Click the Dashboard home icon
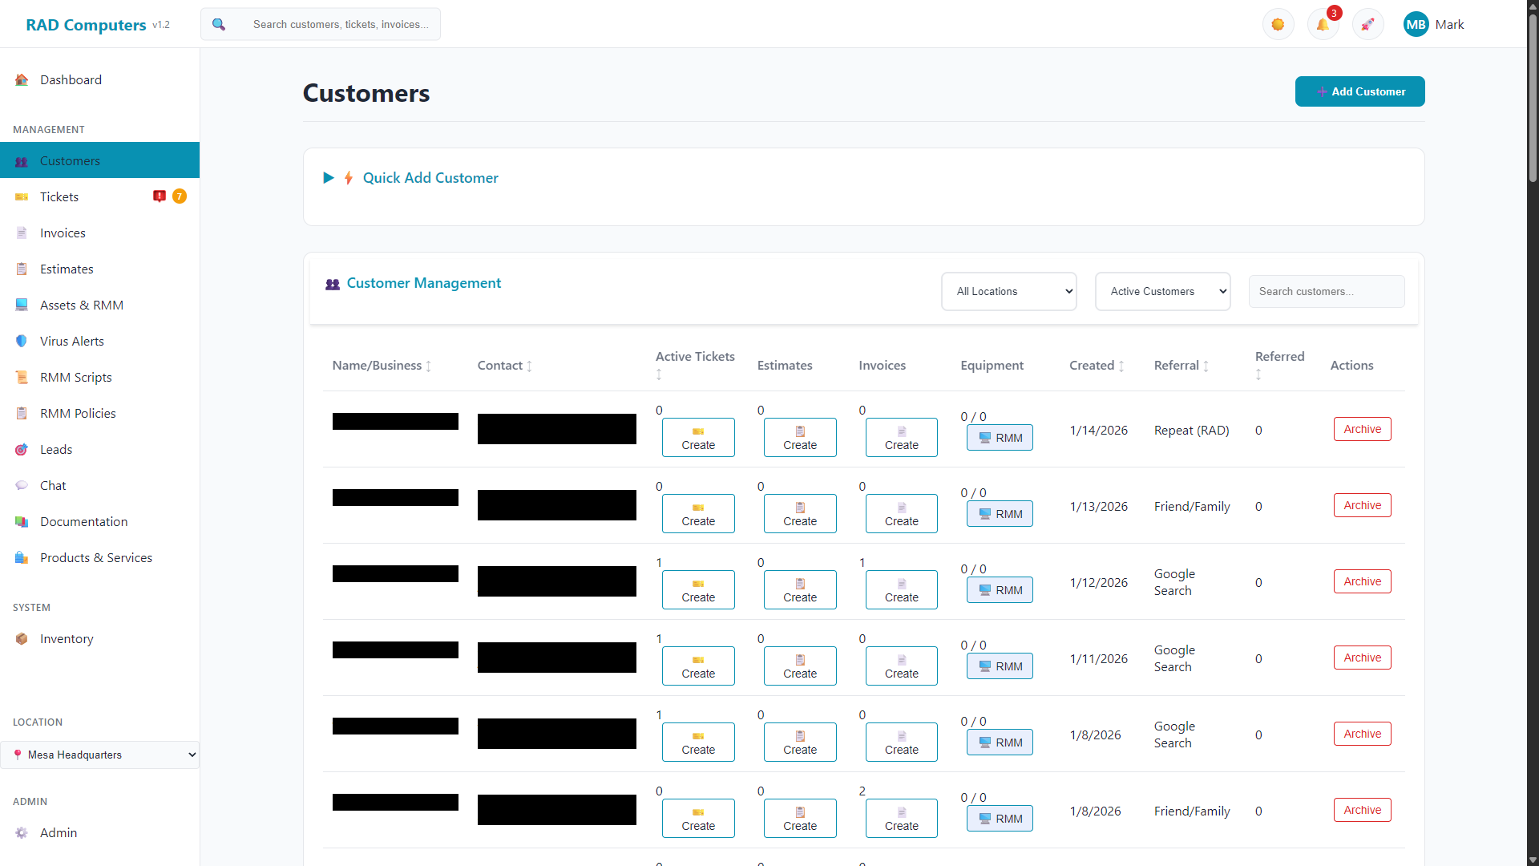The width and height of the screenshot is (1539, 866). [21, 79]
